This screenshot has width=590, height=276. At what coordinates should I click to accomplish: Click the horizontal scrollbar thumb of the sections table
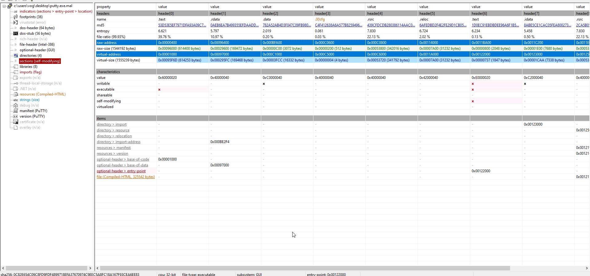(x=305, y=268)
